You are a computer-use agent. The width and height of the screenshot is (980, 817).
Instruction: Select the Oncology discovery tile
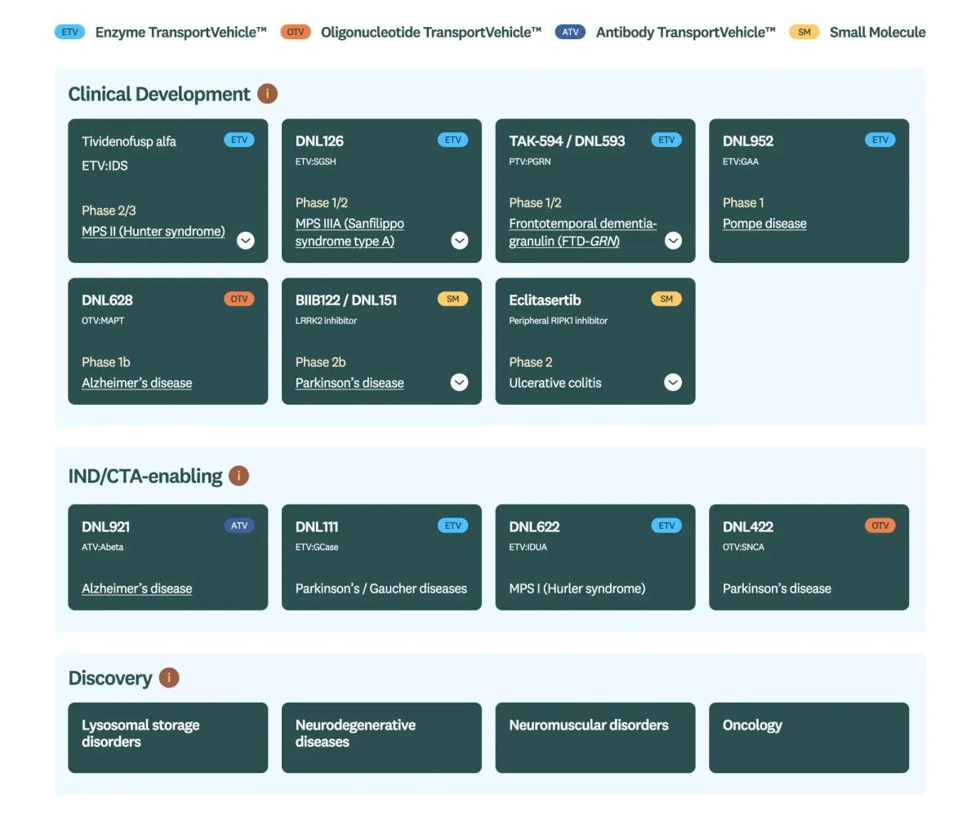(x=808, y=737)
